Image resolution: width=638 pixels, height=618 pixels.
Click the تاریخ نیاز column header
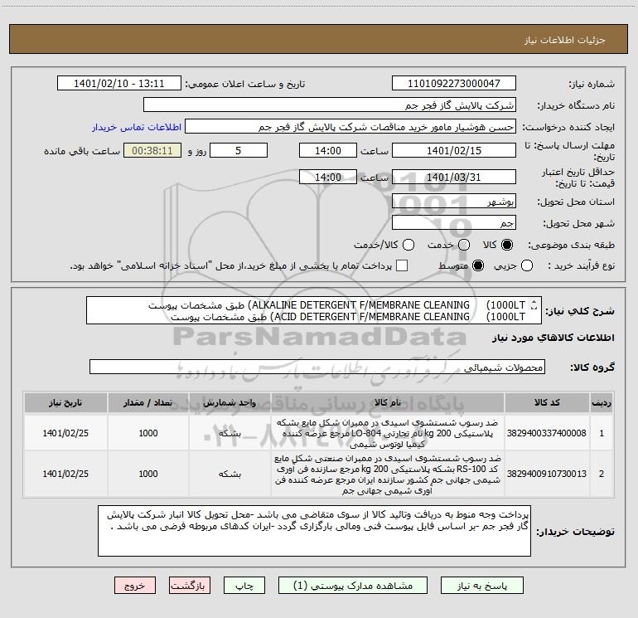pyautogui.click(x=65, y=402)
